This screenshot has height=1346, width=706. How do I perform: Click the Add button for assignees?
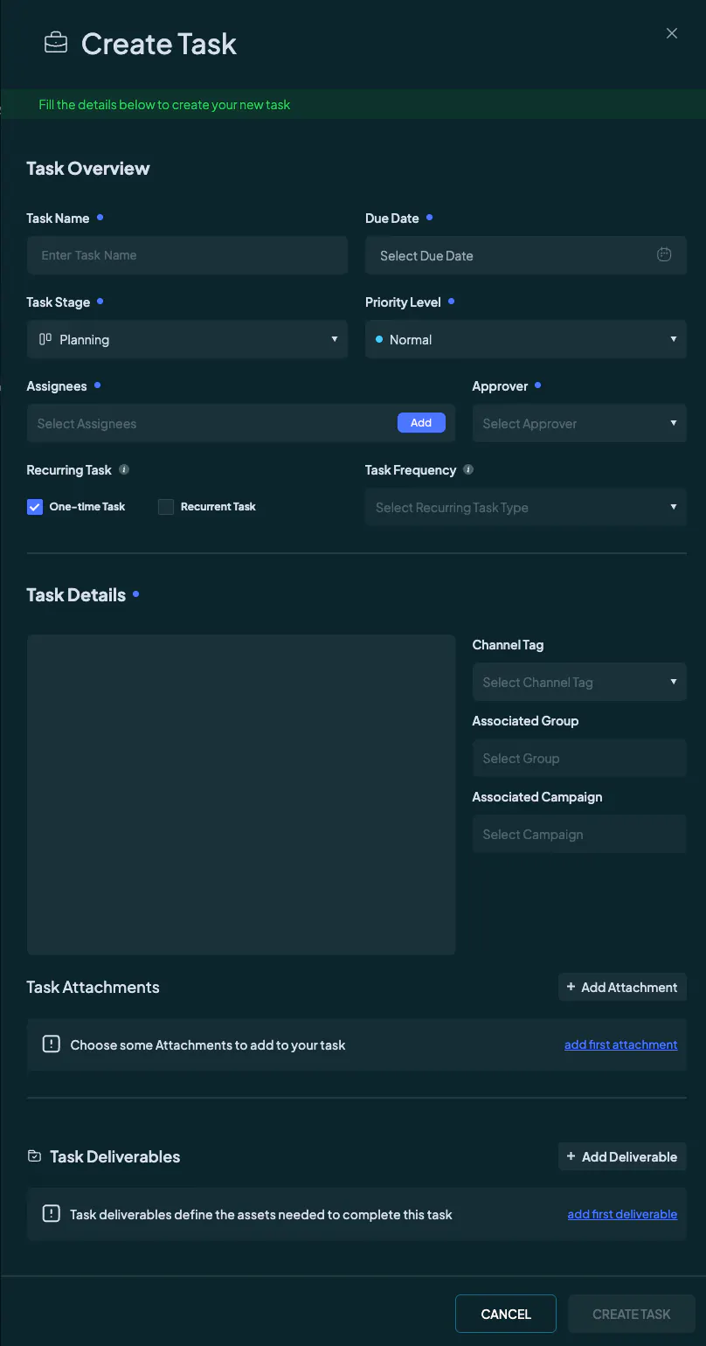click(421, 423)
